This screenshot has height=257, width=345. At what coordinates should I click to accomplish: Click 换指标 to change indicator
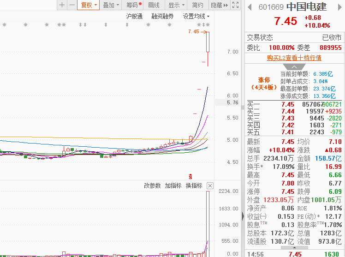194,185
